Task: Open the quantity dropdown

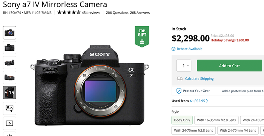Action: 184,66
